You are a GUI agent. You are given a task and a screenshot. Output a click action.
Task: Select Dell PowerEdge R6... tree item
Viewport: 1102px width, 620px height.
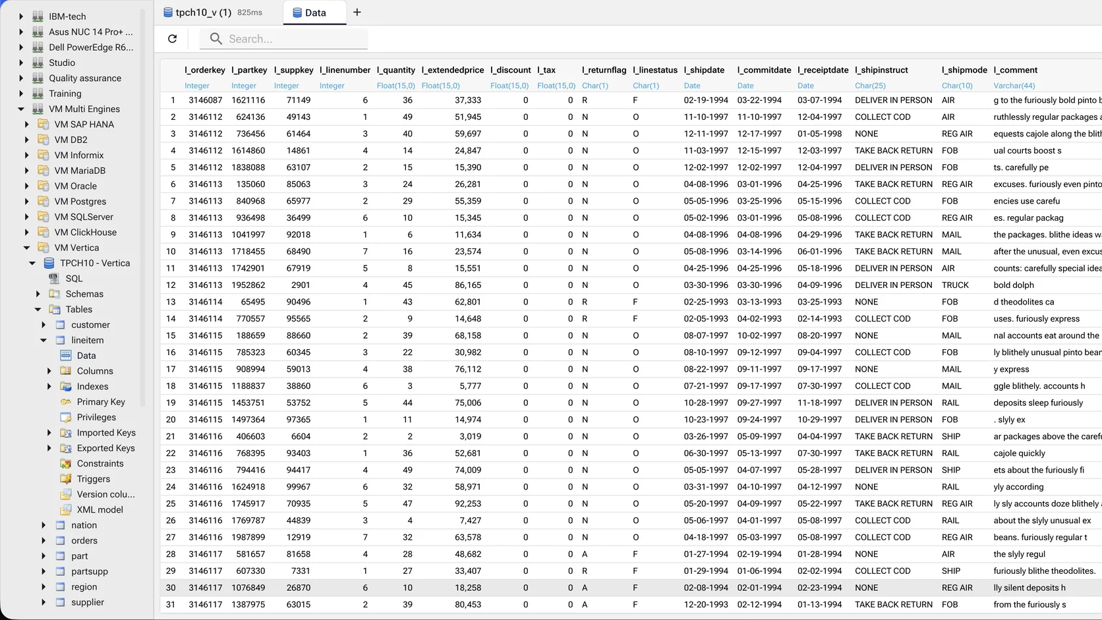point(91,47)
